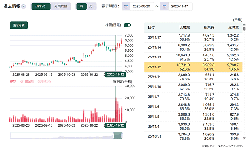Viewport: 248px width, 151px height.
Task: Open calendar icon for start date 2025-08-20
Action: [x=126, y=6]
